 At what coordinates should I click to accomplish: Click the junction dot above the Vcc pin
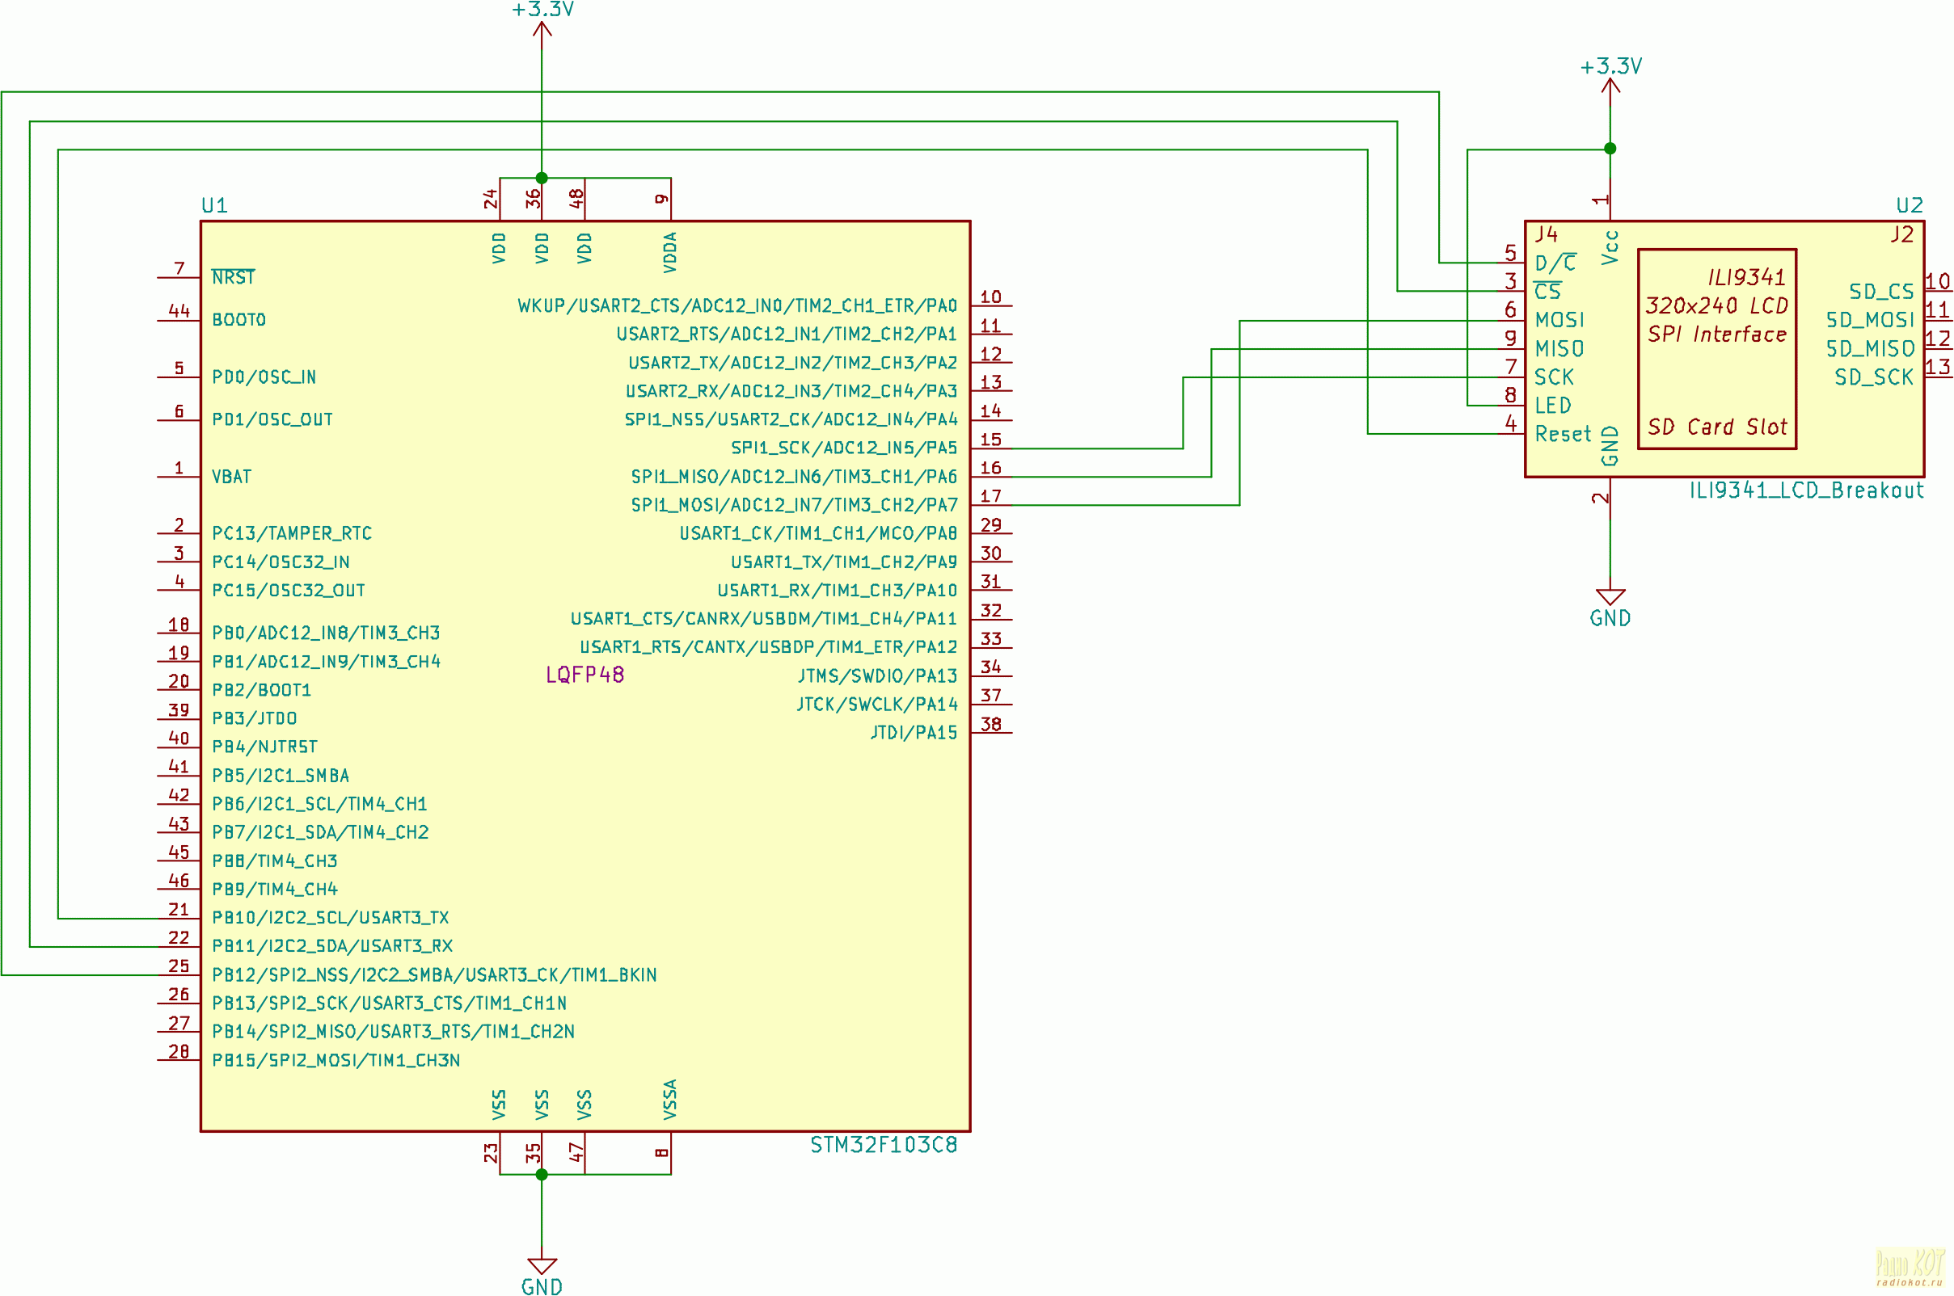[x=1610, y=149]
